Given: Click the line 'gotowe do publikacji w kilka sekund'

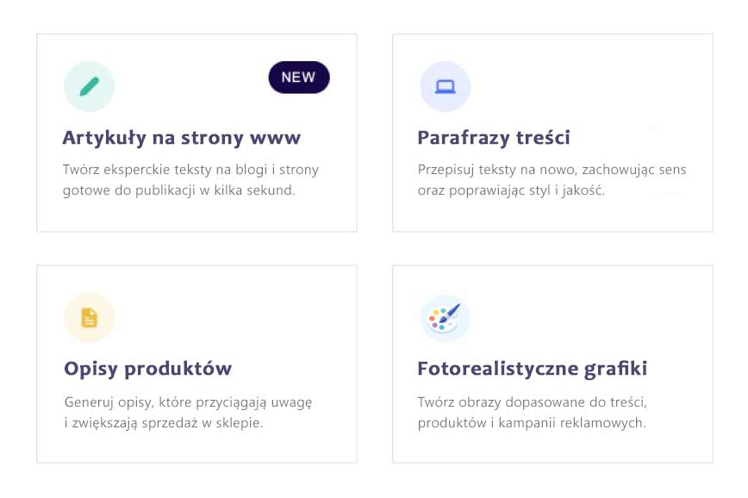Looking at the screenshot, I should click(179, 190).
